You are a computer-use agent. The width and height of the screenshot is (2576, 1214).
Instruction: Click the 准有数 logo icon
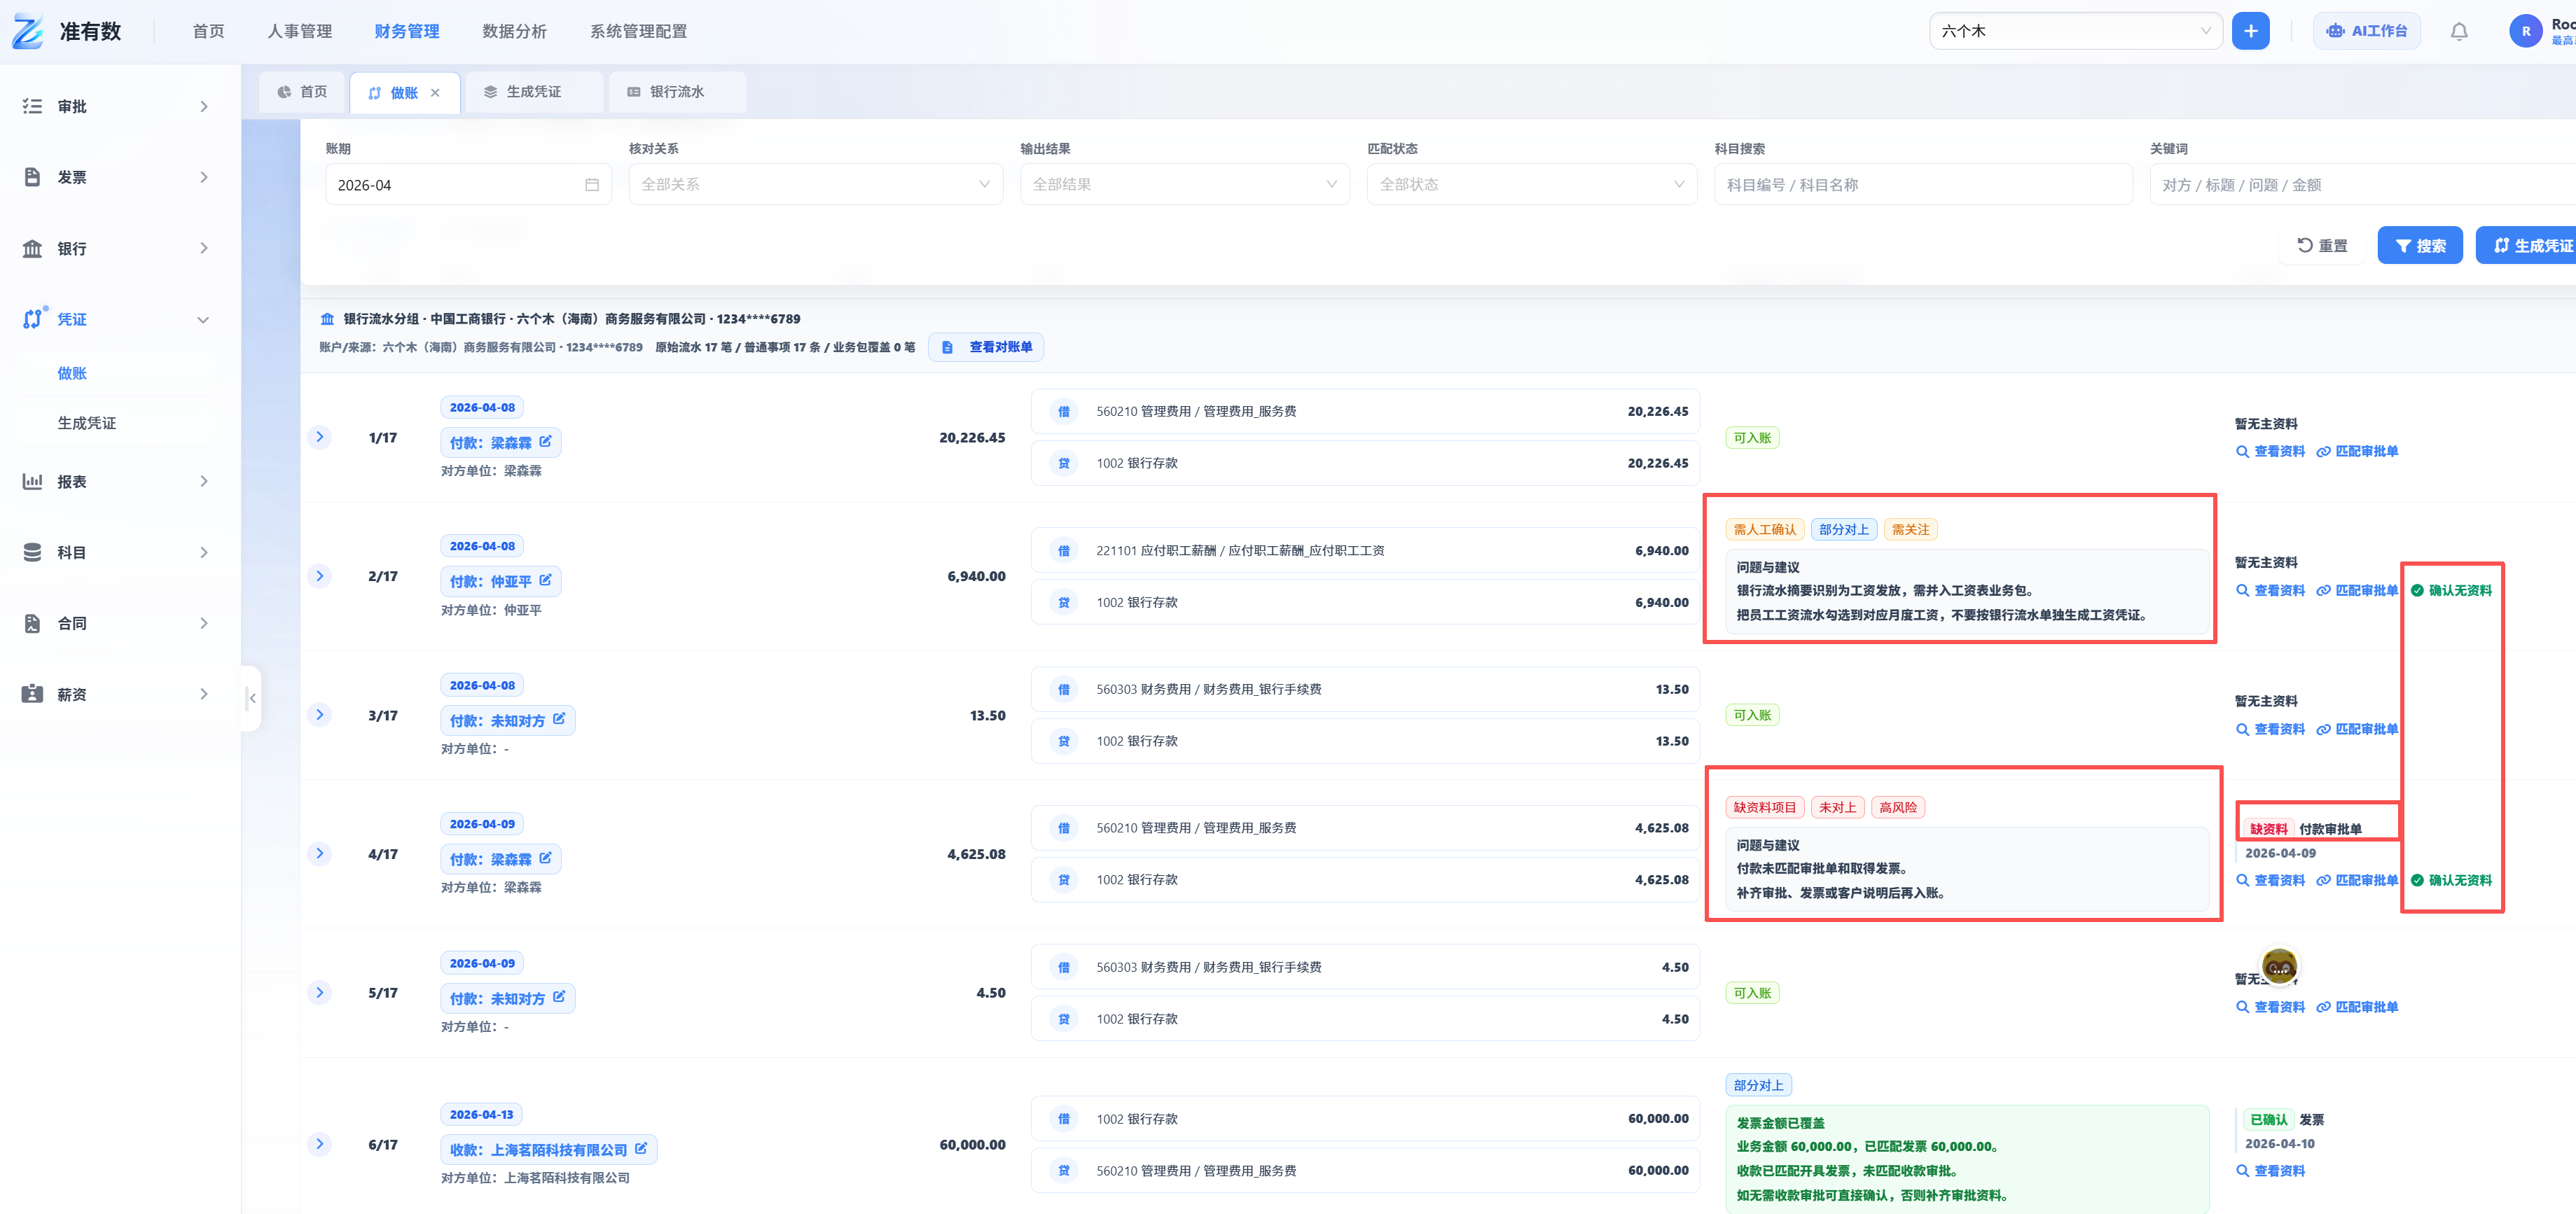[x=28, y=31]
